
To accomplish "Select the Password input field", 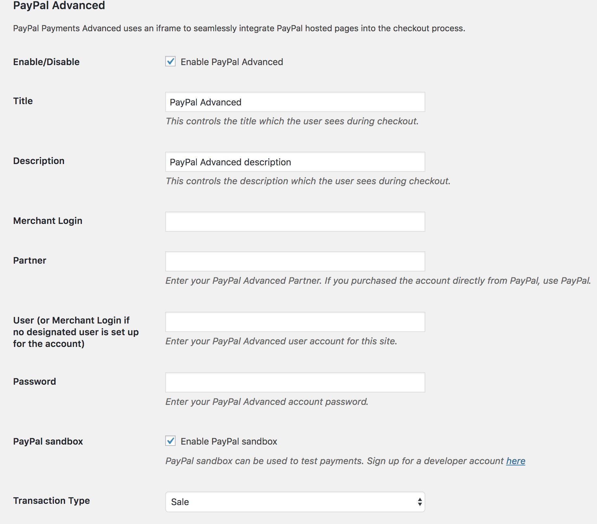I will click(295, 382).
